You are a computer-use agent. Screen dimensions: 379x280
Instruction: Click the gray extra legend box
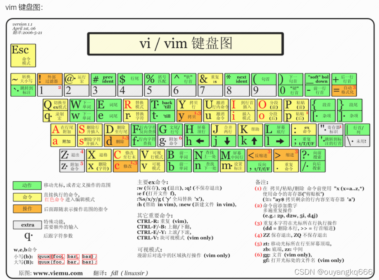(x=27, y=225)
